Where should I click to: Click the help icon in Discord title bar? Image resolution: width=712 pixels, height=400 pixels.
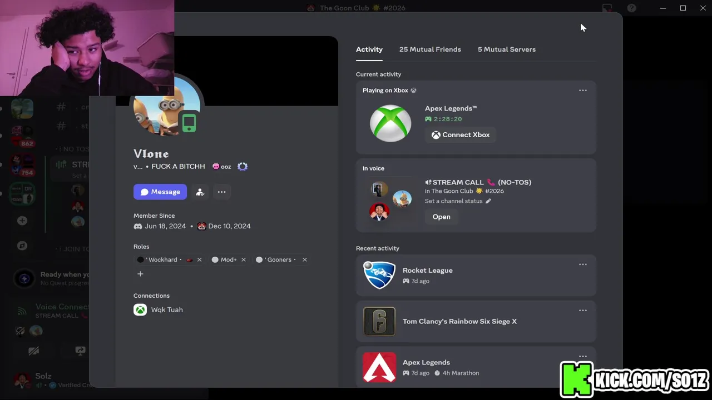pos(631,8)
